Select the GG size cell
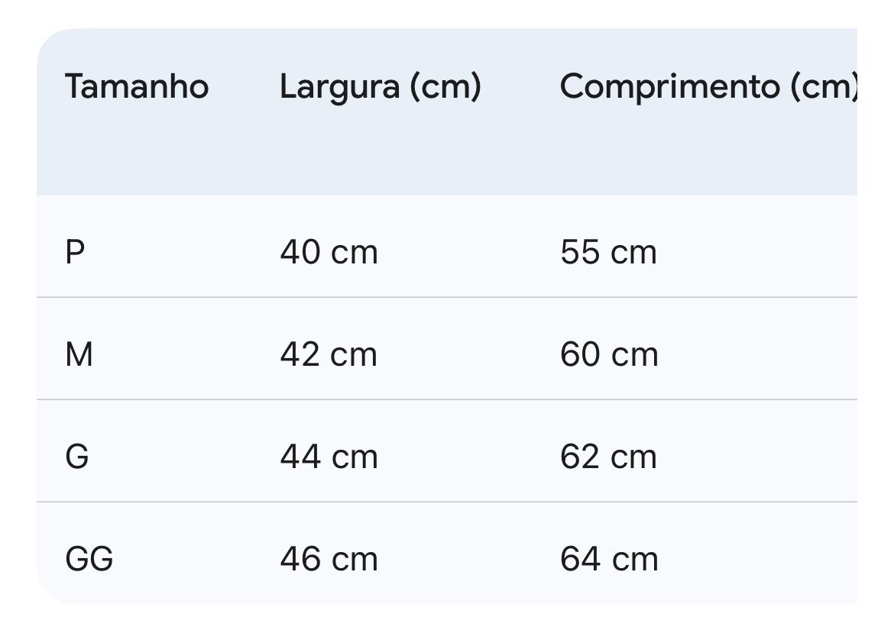 [x=89, y=559]
